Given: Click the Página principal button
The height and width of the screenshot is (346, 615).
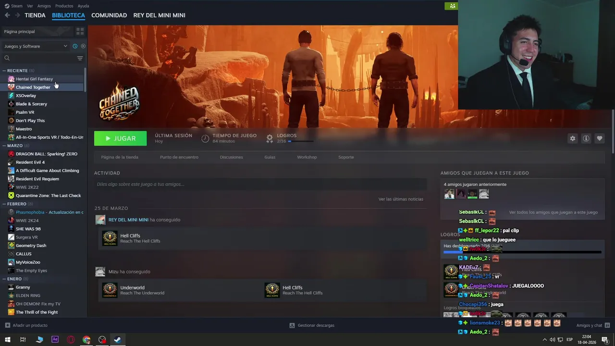Looking at the screenshot, I should [37, 31].
